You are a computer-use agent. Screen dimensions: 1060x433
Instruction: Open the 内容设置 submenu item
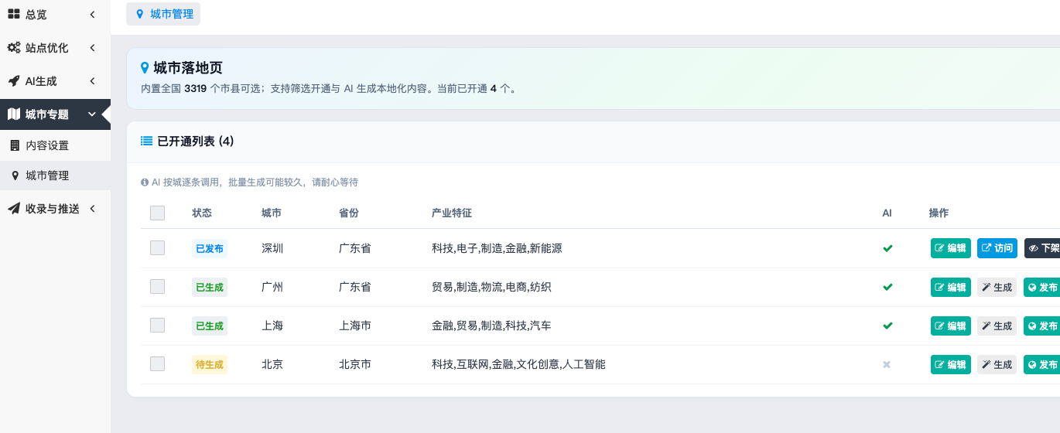[55, 145]
